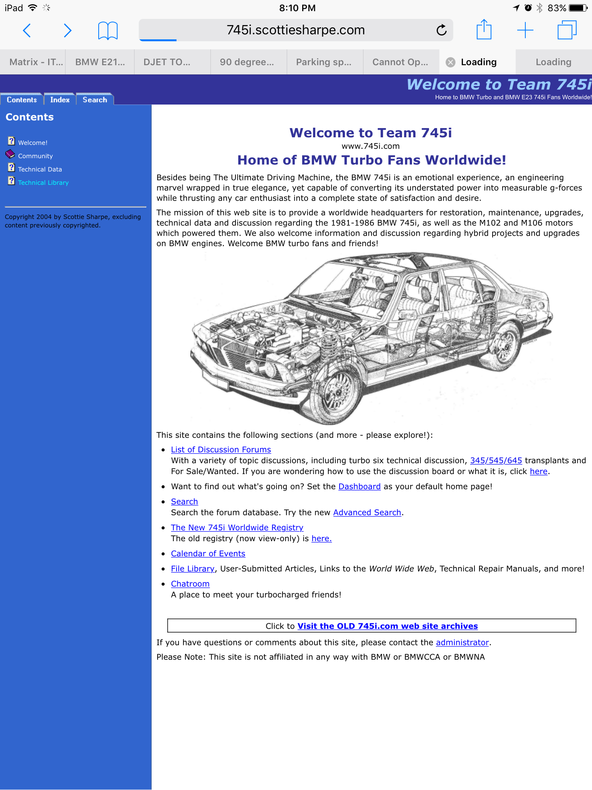
Task: Open List of Discussion Forums link
Action: 221,450
